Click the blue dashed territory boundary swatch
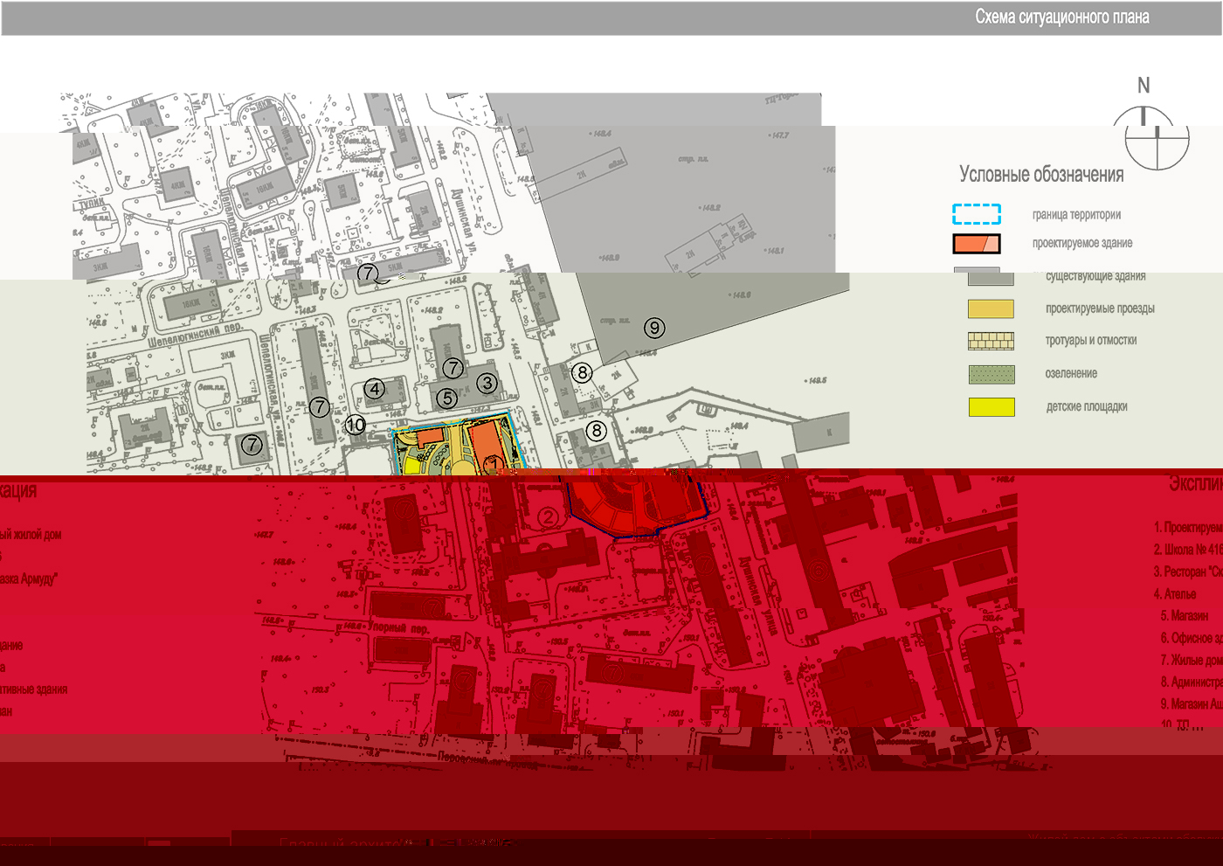Screen dimensions: 1223x866 click(976, 214)
